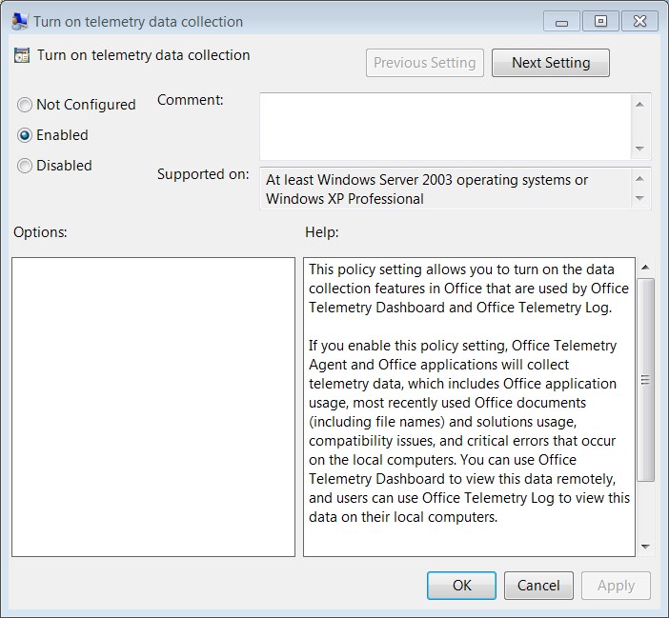Select the Not Configured radio button
This screenshot has width=669, height=618.
coord(25,105)
